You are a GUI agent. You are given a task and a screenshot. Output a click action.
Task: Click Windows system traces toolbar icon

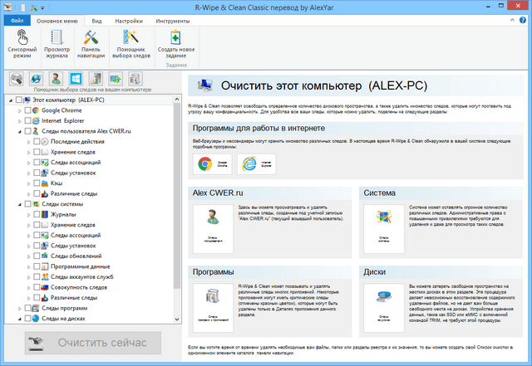(x=76, y=79)
